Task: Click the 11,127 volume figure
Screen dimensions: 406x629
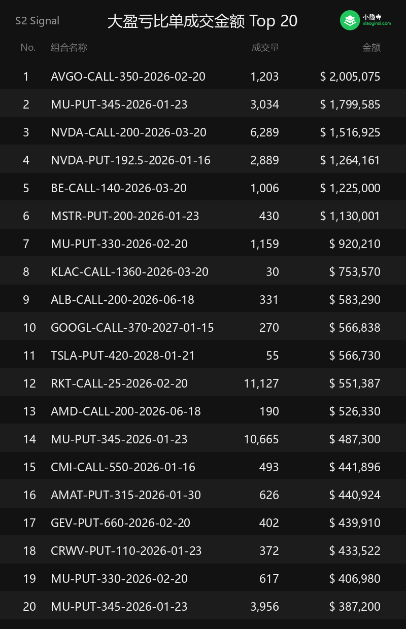Action: tap(261, 383)
